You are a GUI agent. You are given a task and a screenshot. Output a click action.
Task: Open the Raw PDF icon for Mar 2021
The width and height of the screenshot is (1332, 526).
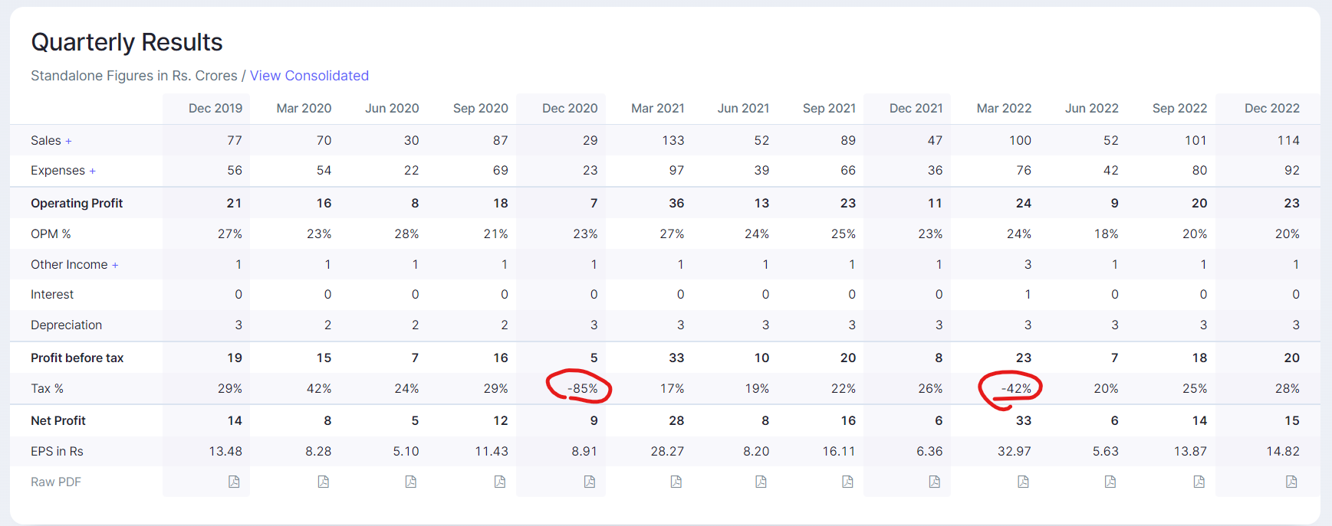tap(676, 482)
